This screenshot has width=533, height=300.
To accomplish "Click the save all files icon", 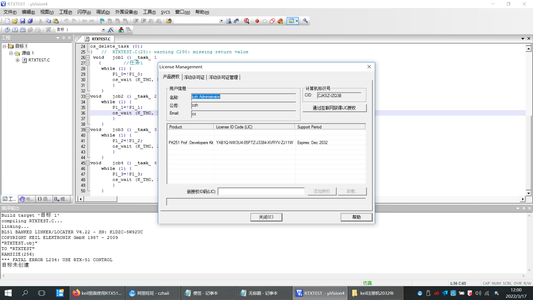I will tap(30, 21).
